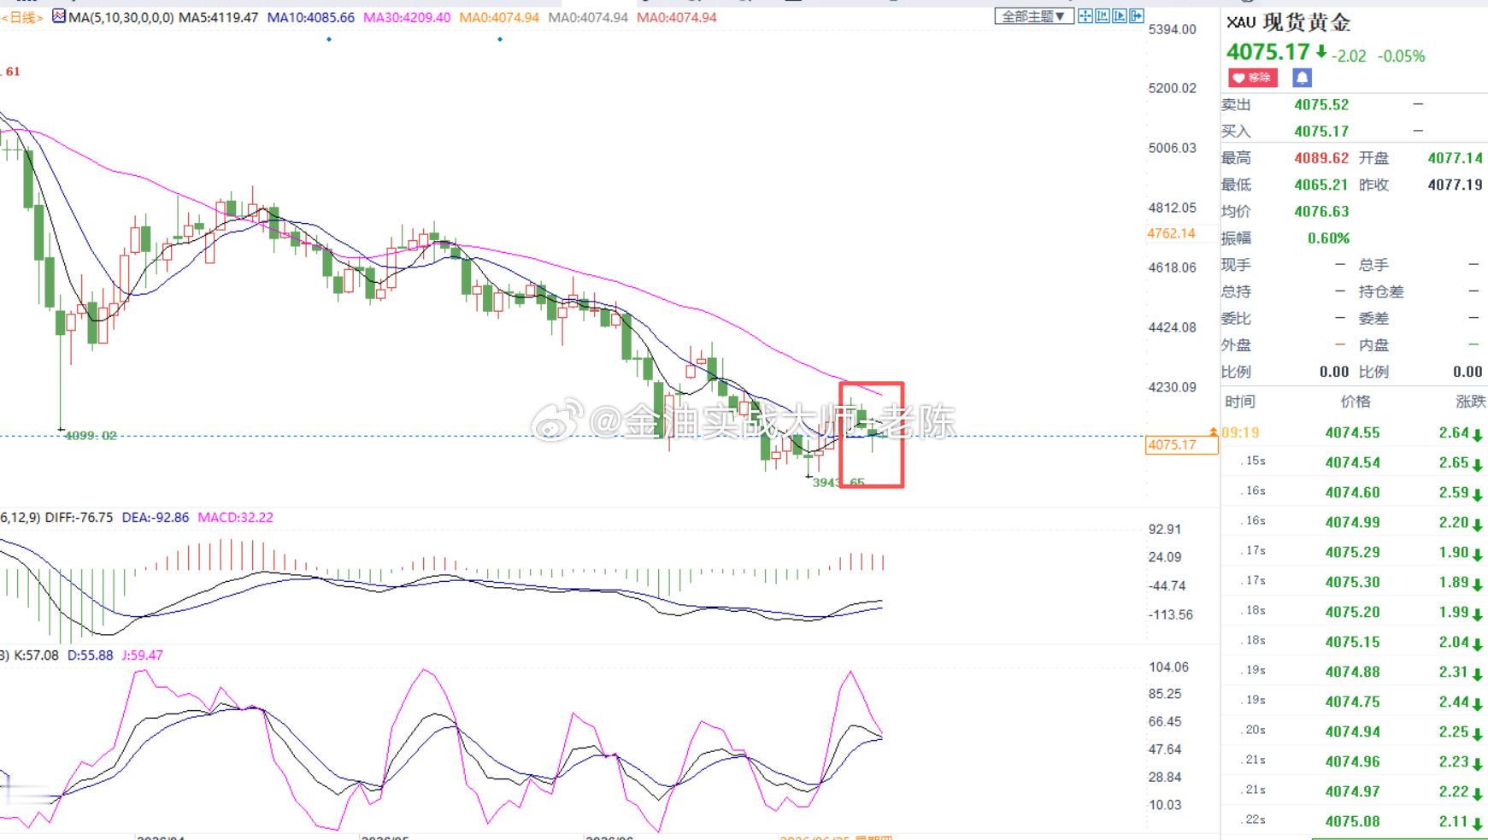Click the third chart layout icon
This screenshot has height=840, width=1488.
click(x=1120, y=16)
